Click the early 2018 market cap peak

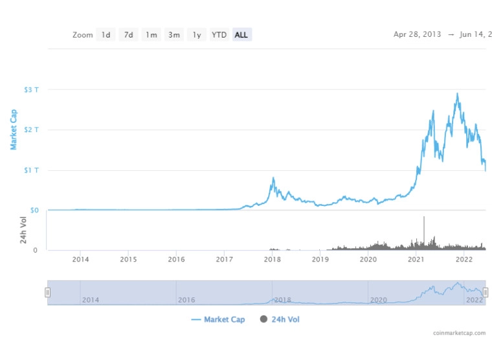pyautogui.click(x=273, y=178)
